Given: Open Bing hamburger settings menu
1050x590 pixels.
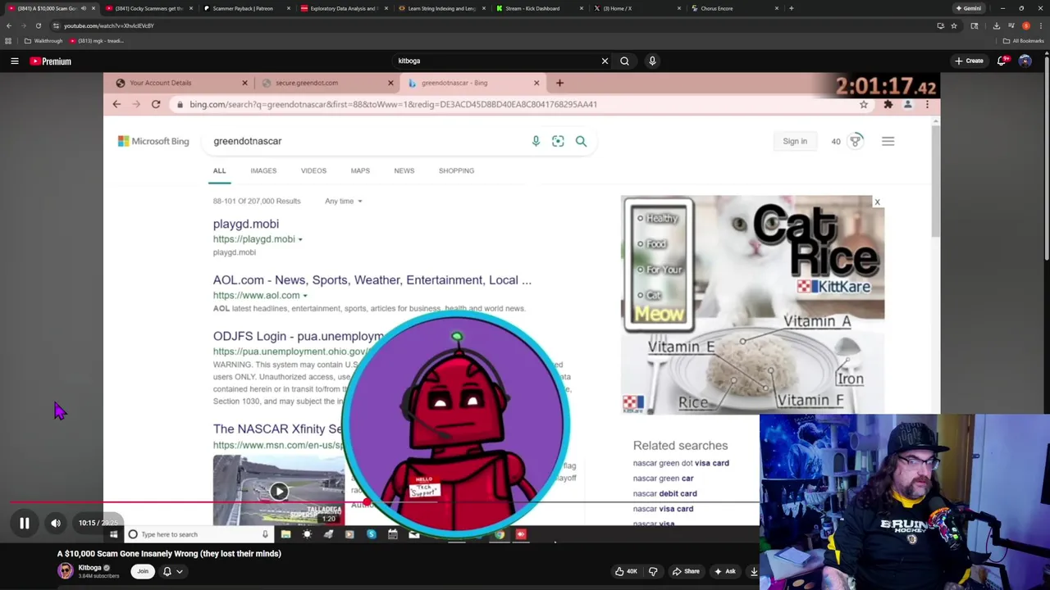Looking at the screenshot, I should (x=888, y=141).
